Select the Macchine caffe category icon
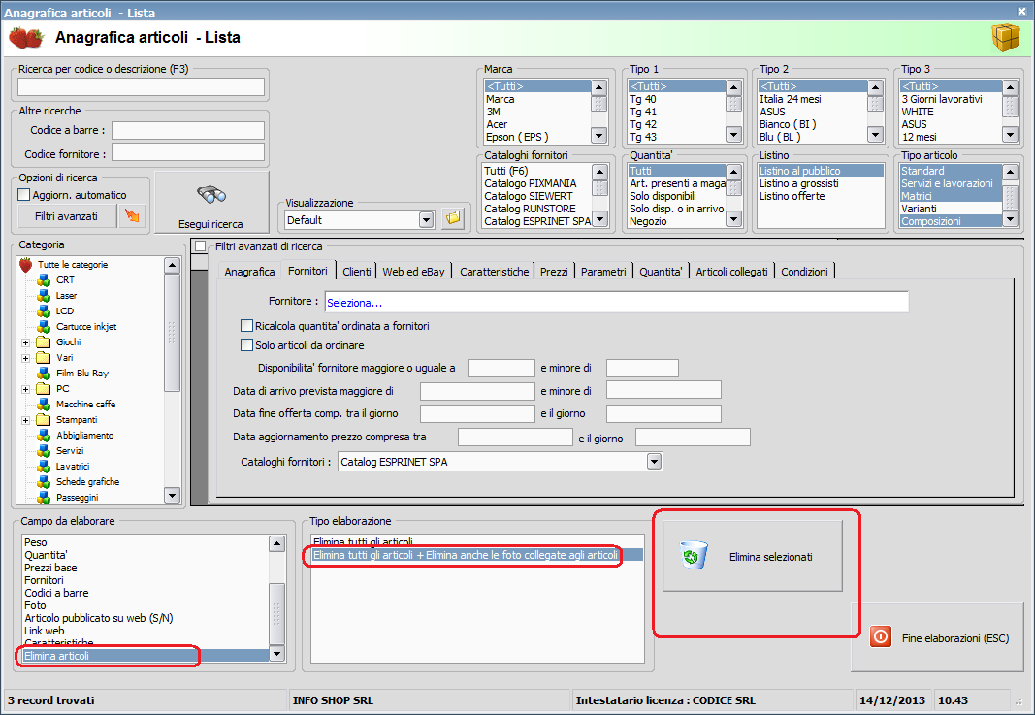Image resolution: width=1035 pixels, height=715 pixels. pyautogui.click(x=43, y=405)
